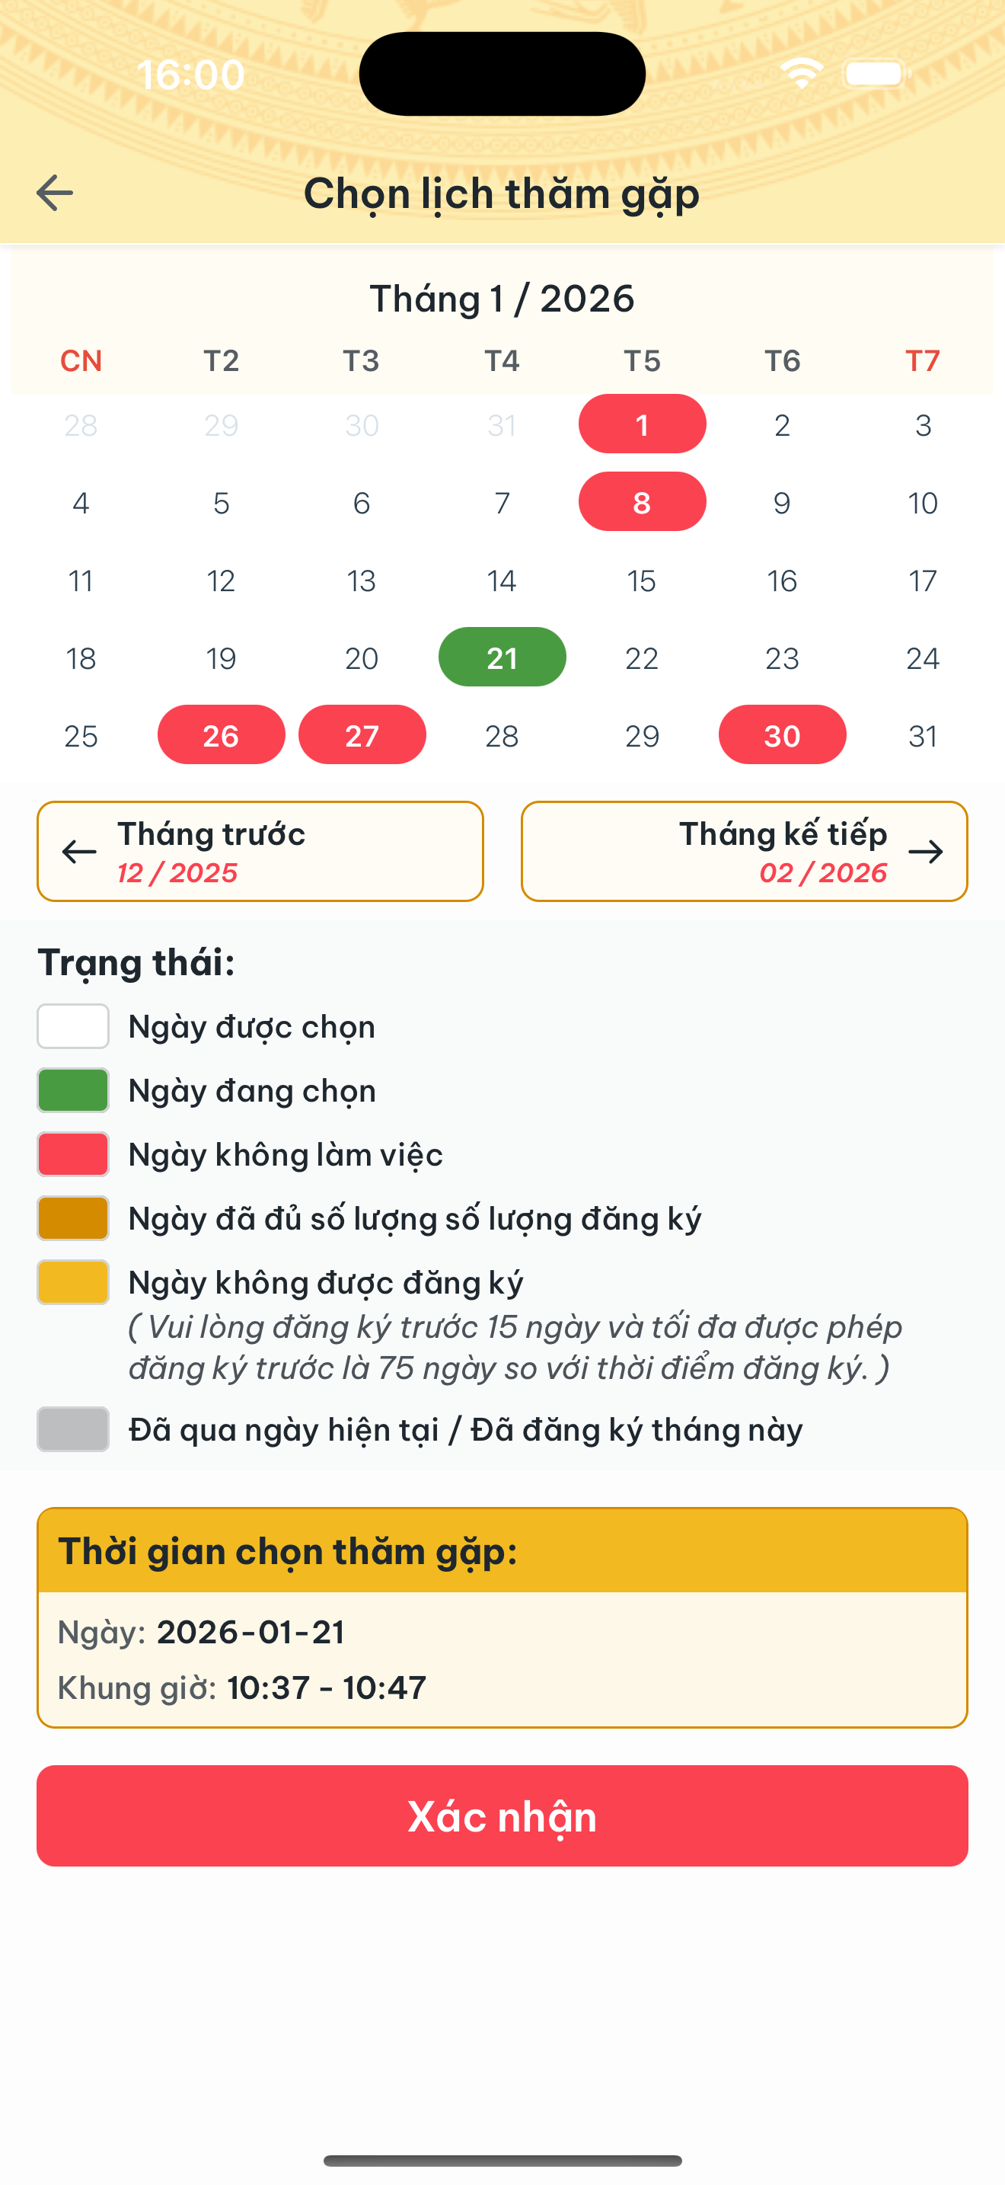The height and width of the screenshot is (2185, 1005).
Task: Open the previous month 12/2025
Action: click(x=260, y=851)
